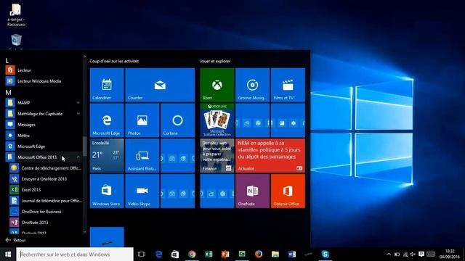Open the Photos tile

pos(142,120)
